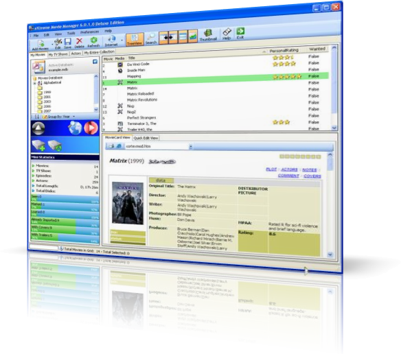Click the movie rating squares bar
Screen dimensions: 401x354
coord(300,156)
